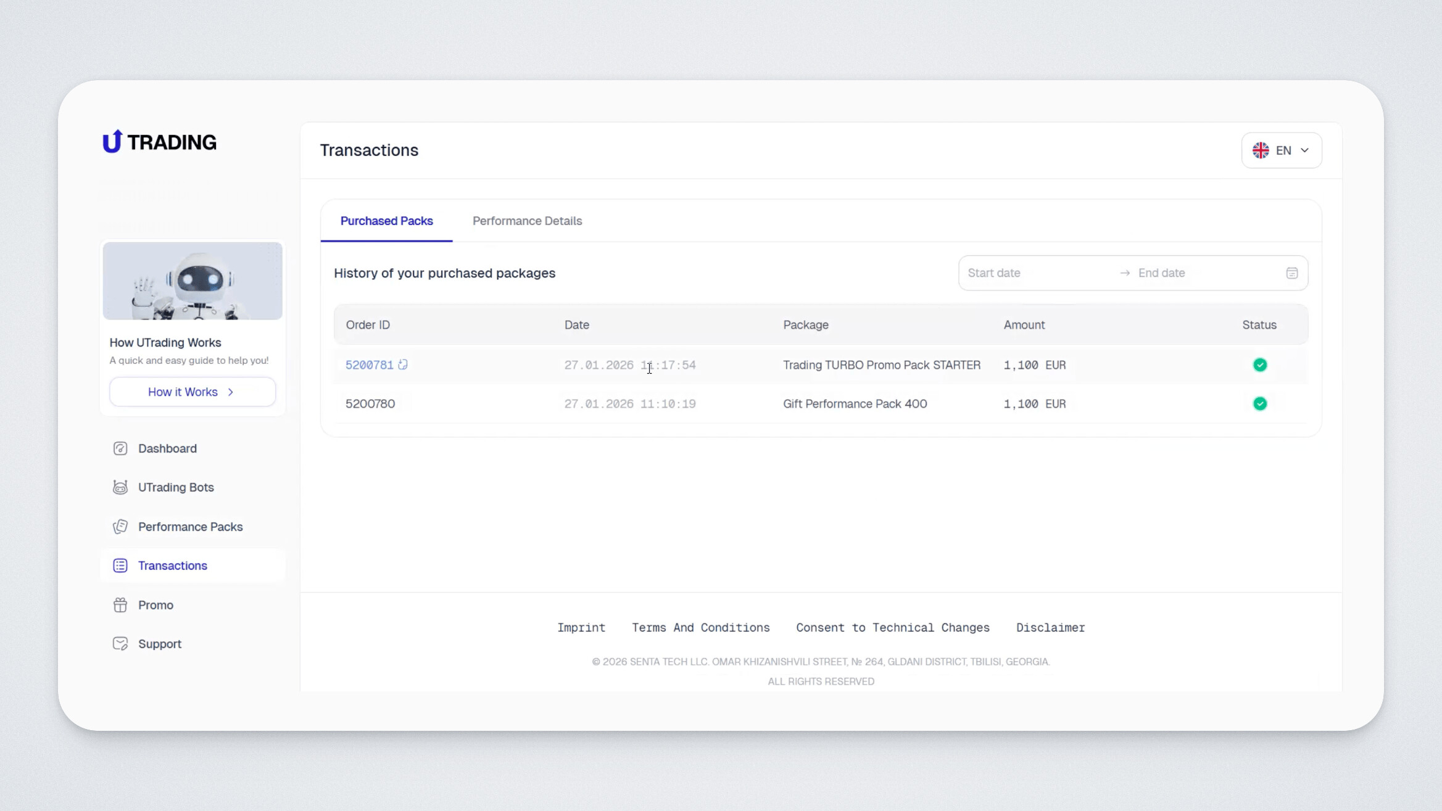Click calendar icon in date range field
Viewport: 1442px width, 811px height.
coord(1291,273)
